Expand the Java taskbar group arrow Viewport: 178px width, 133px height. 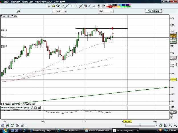coord(138,130)
